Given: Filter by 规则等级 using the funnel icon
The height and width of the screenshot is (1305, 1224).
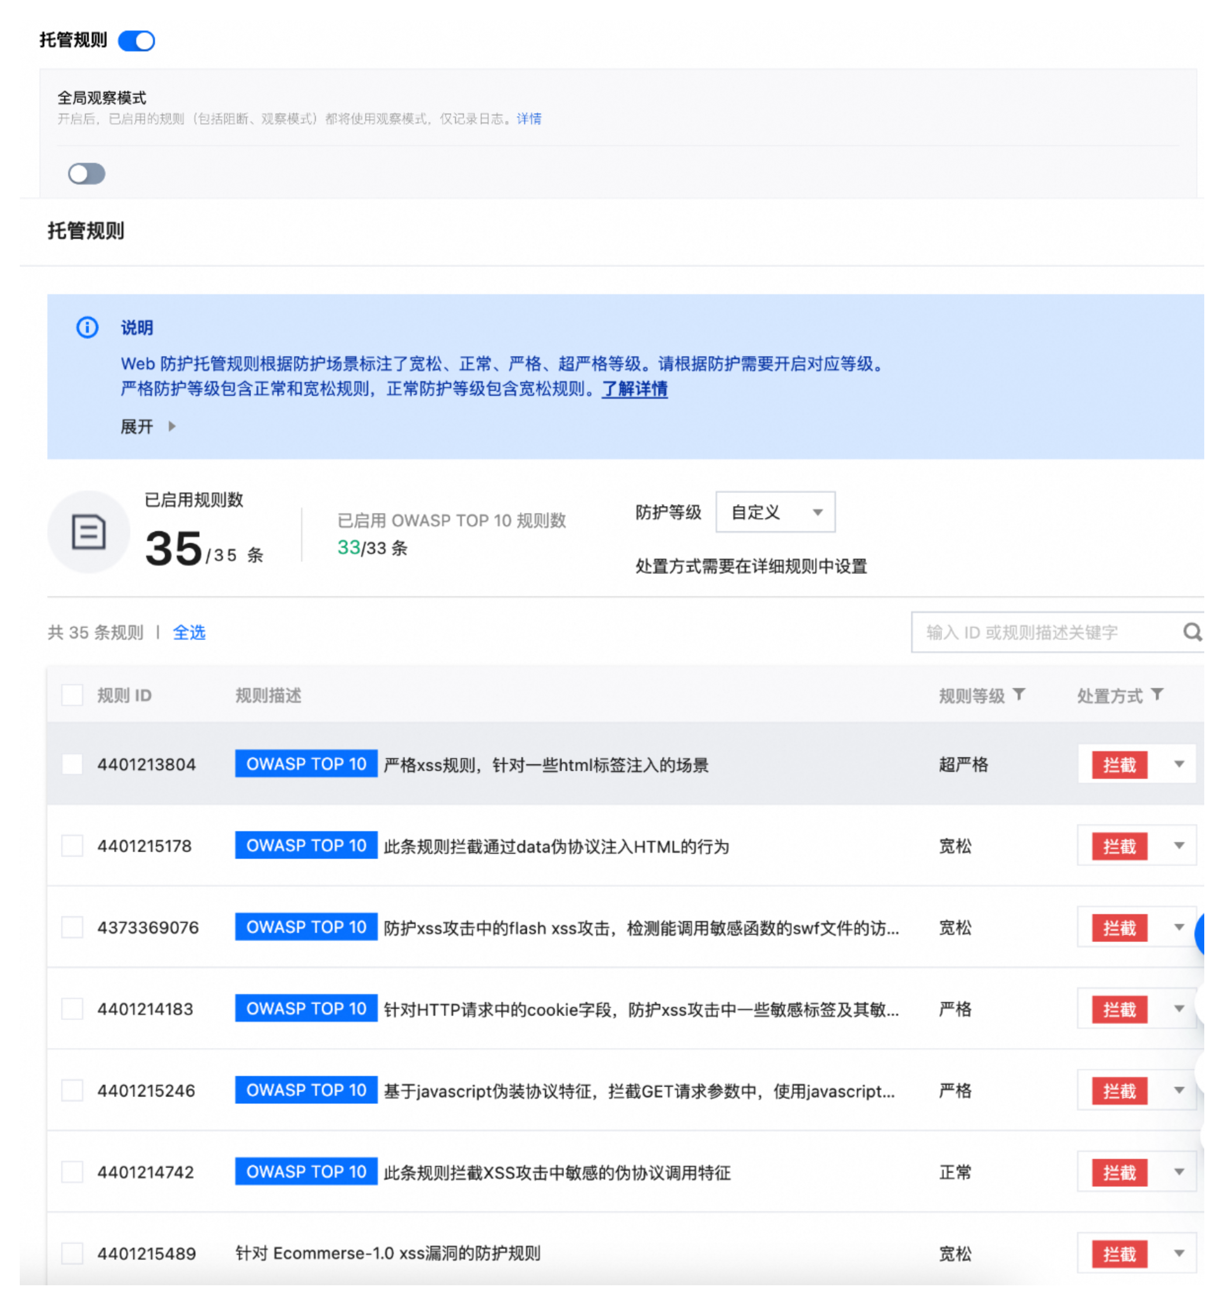Looking at the screenshot, I should click(1019, 694).
